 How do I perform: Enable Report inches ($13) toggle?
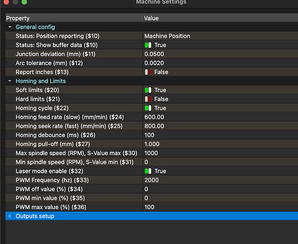click(x=148, y=72)
